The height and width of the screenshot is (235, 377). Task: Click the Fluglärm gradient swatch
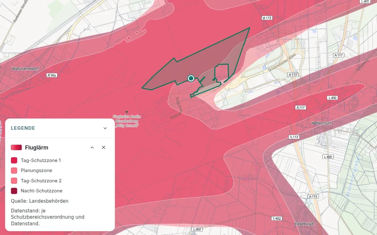pos(16,148)
